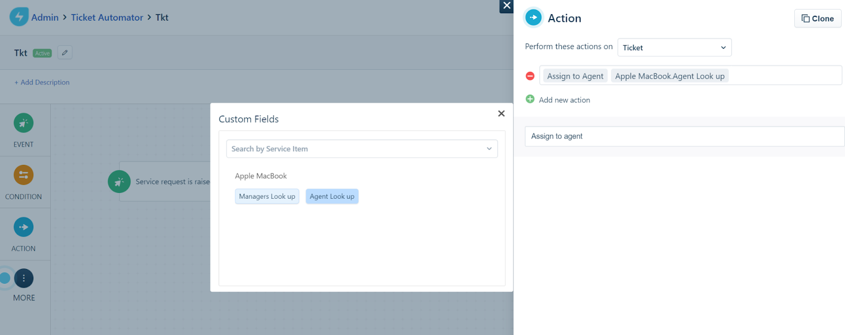Click Apple MacBook.Agent Look up tag
This screenshot has height=335, width=845.
(670, 76)
